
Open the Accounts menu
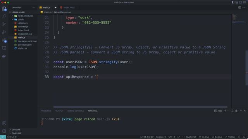point(4,123)
